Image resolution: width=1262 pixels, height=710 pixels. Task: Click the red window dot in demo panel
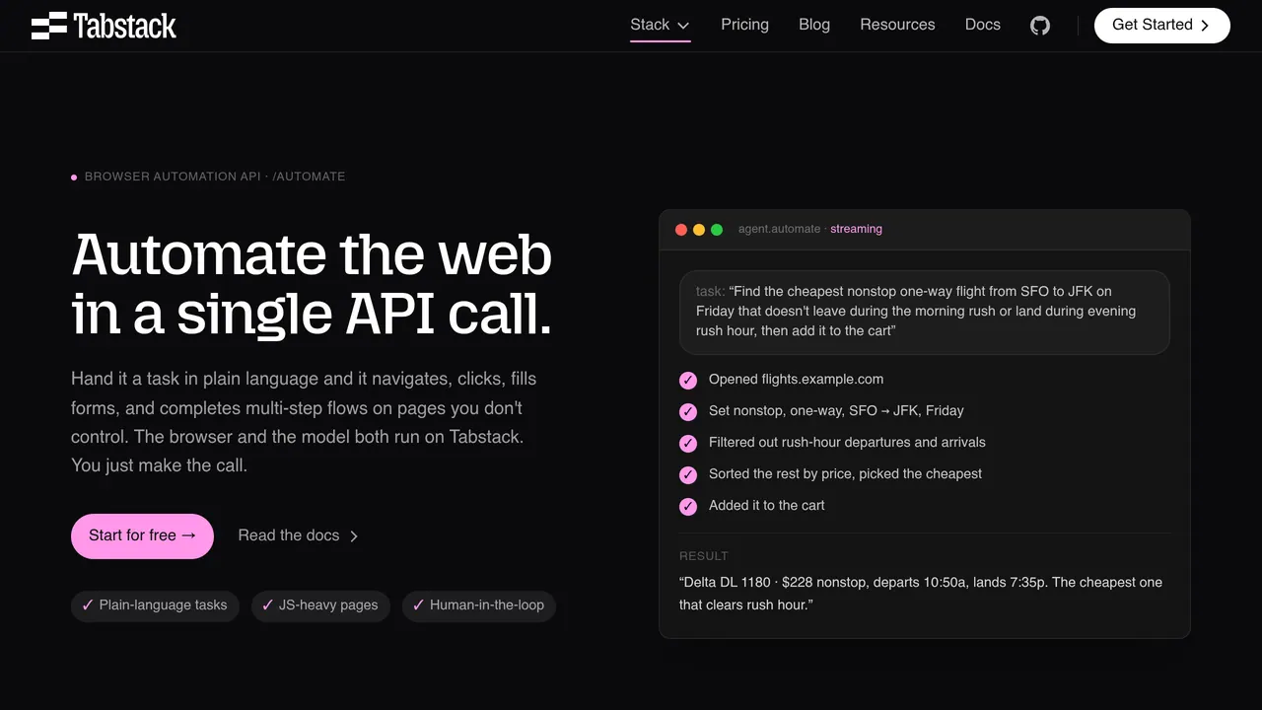(x=681, y=230)
